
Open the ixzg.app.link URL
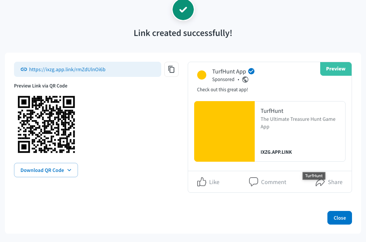67,69
